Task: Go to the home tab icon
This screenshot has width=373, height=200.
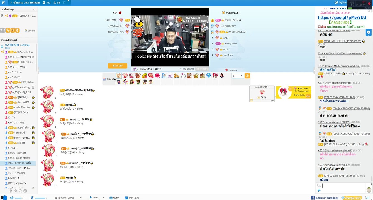Action: click(x=3, y=2)
